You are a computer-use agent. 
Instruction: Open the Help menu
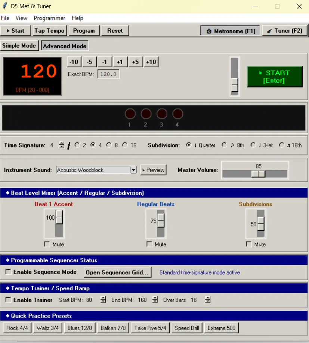pyautogui.click(x=77, y=18)
